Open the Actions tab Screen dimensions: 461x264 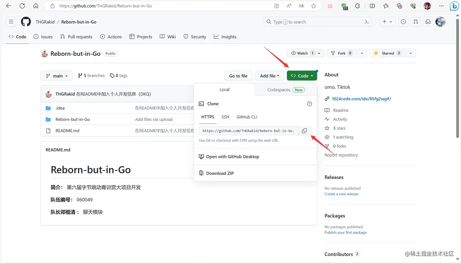[x=111, y=37]
